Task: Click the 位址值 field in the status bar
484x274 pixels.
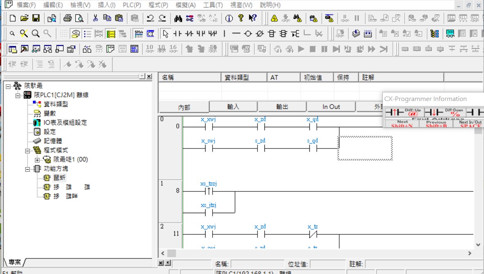Action: point(327,264)
